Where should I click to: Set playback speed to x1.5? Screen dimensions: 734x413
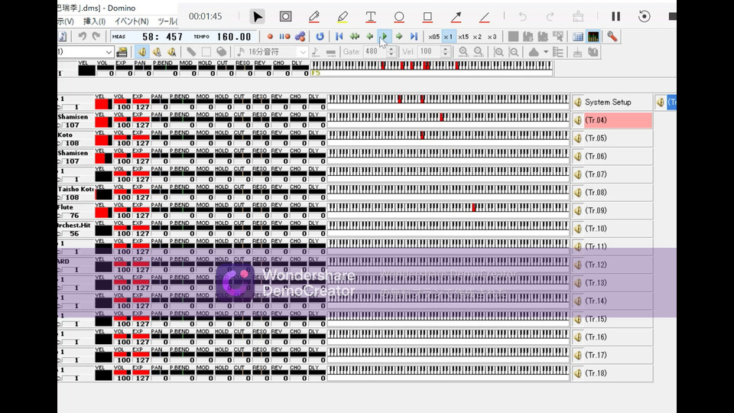463,37
